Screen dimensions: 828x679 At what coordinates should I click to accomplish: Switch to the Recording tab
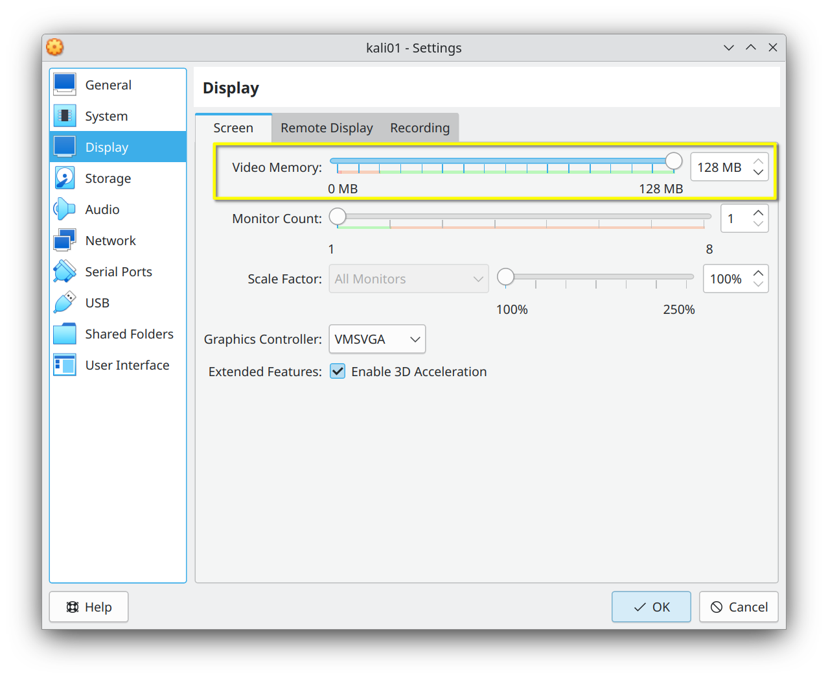pyautogui.click(x=420, y=128)
